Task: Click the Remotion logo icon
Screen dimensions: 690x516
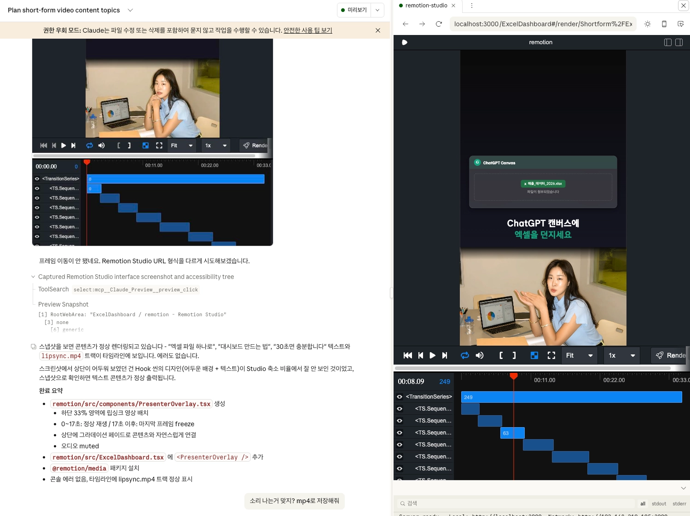Action: tap(405, 42)
